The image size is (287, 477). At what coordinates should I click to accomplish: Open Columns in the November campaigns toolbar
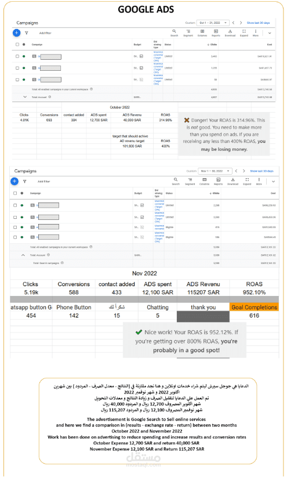click(204, 181)
